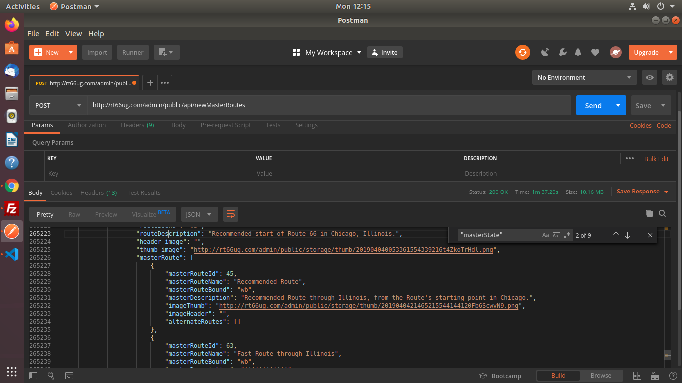This screenshot has height=383, width=682.
Task: Open the View menu
Action: coord(73,34)
